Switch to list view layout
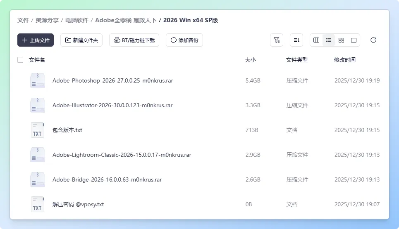399x229 pixels. click(329, 40)
